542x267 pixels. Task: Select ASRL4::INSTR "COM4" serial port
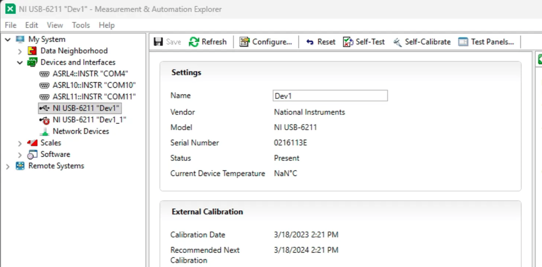click(90, 74)
